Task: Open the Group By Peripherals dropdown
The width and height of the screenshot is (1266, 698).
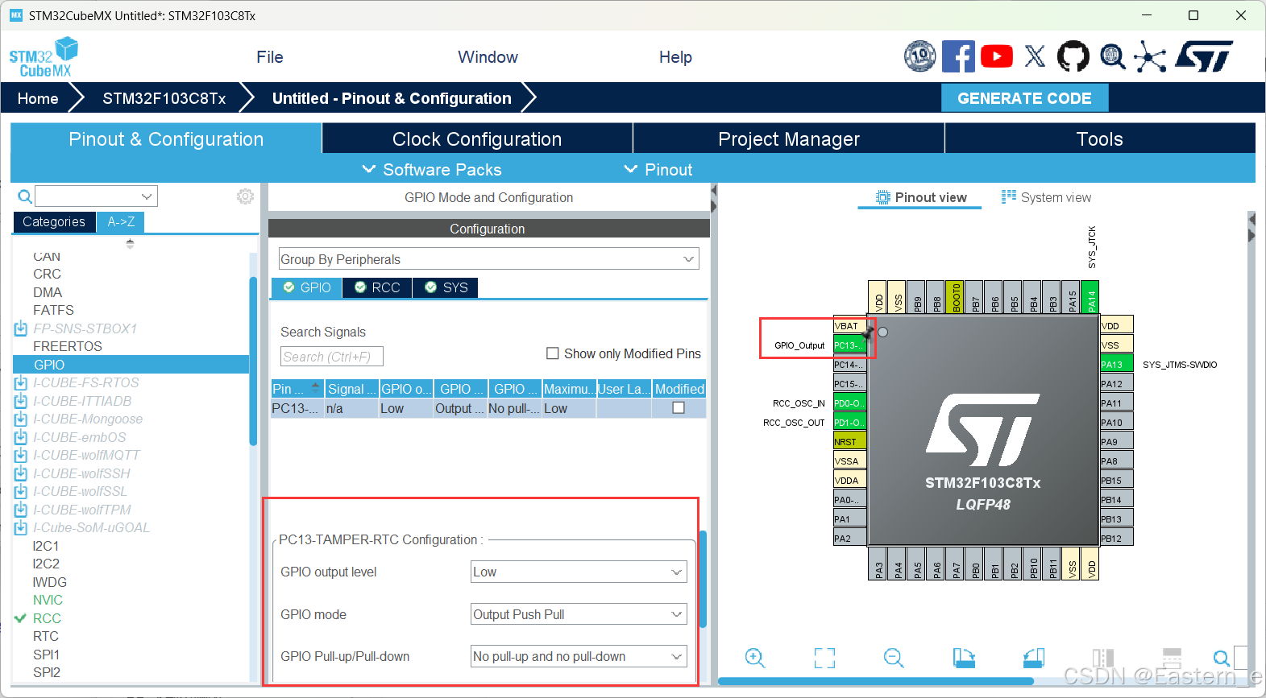Action: [x=488, y=259]
